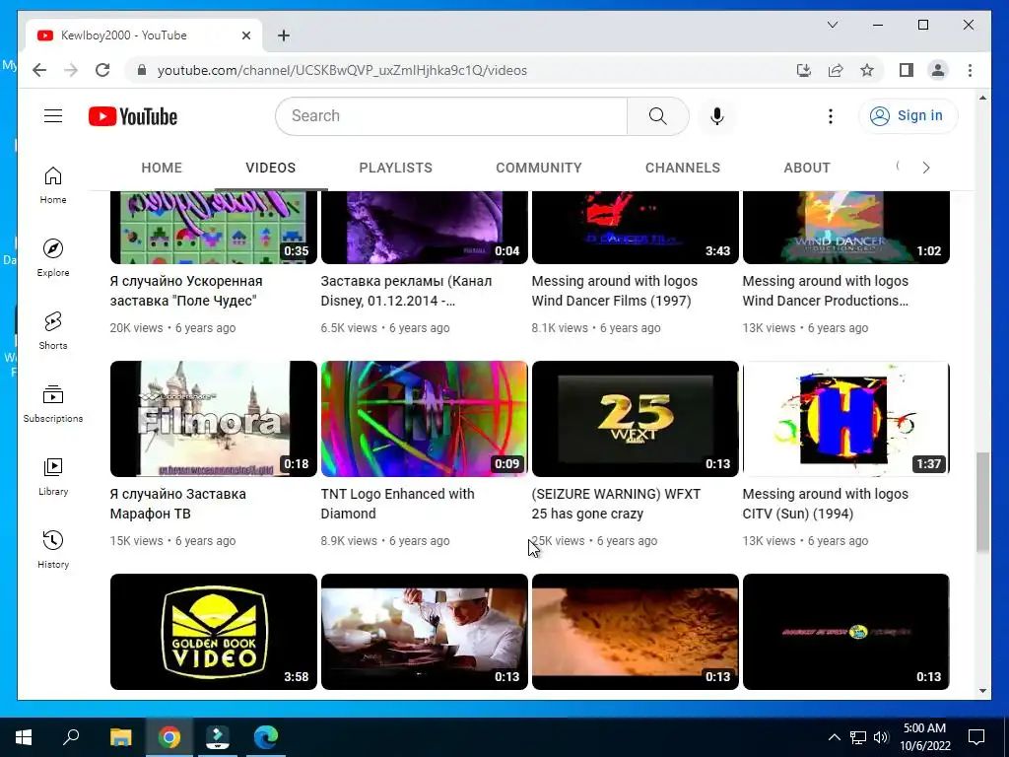Start voice search with microphone icon

pos(717,116)
